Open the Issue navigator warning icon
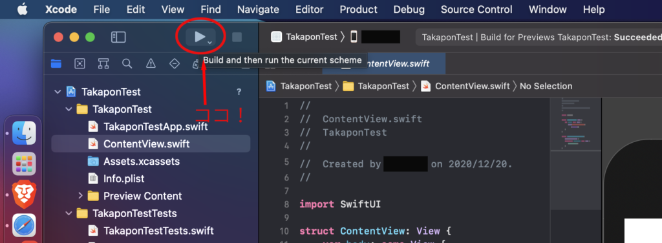Image resolution: width=662 pixels, height=243 pixels. coord(151,63)
